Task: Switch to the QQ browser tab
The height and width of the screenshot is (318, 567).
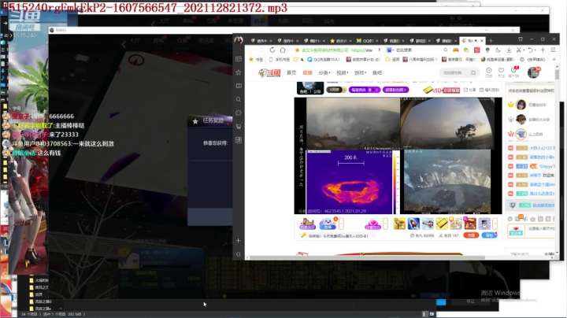Action: click(367, 41)
